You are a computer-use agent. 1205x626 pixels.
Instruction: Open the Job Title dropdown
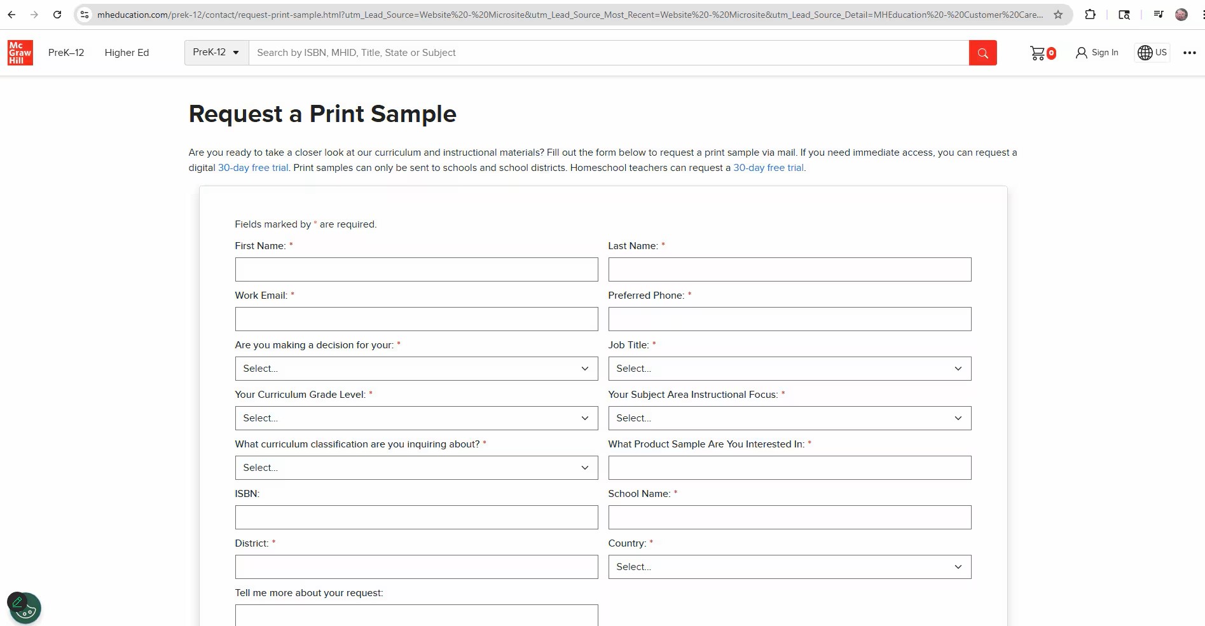pos(789,369)
